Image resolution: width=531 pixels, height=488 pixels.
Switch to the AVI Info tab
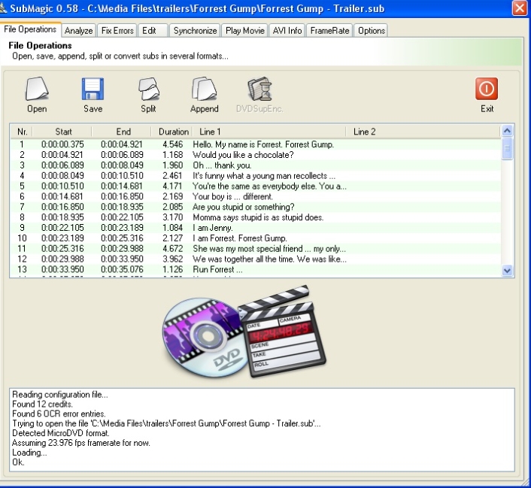(x=287, y=31)
